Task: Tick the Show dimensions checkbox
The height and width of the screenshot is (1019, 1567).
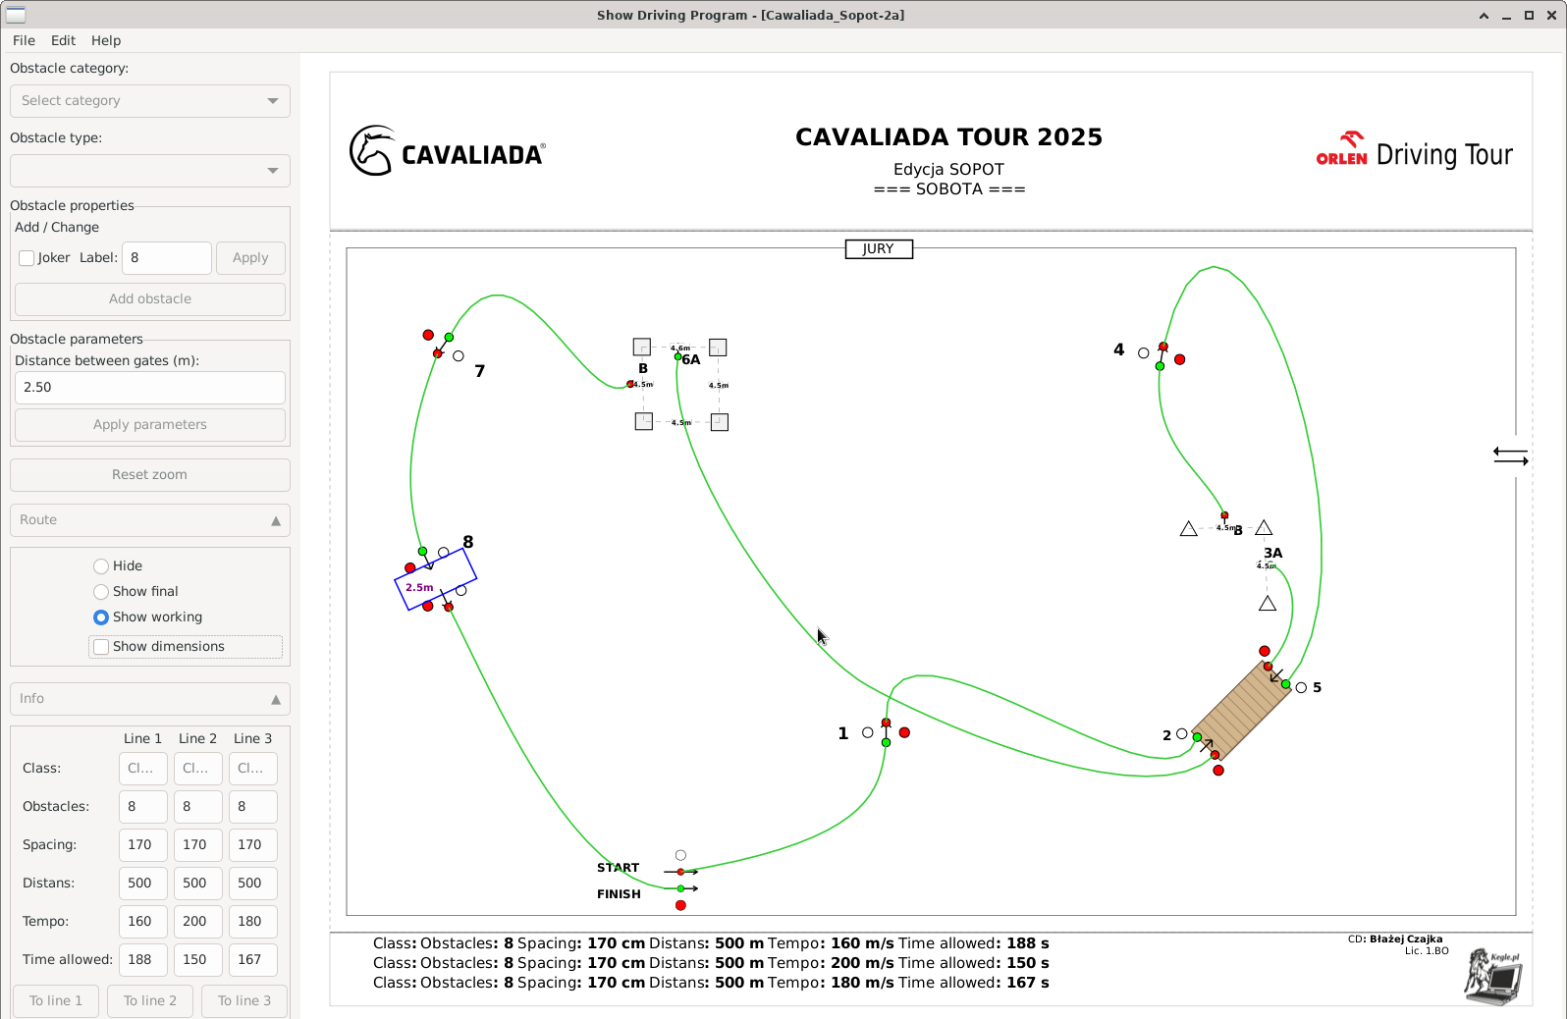Action: tap(101, 647)
